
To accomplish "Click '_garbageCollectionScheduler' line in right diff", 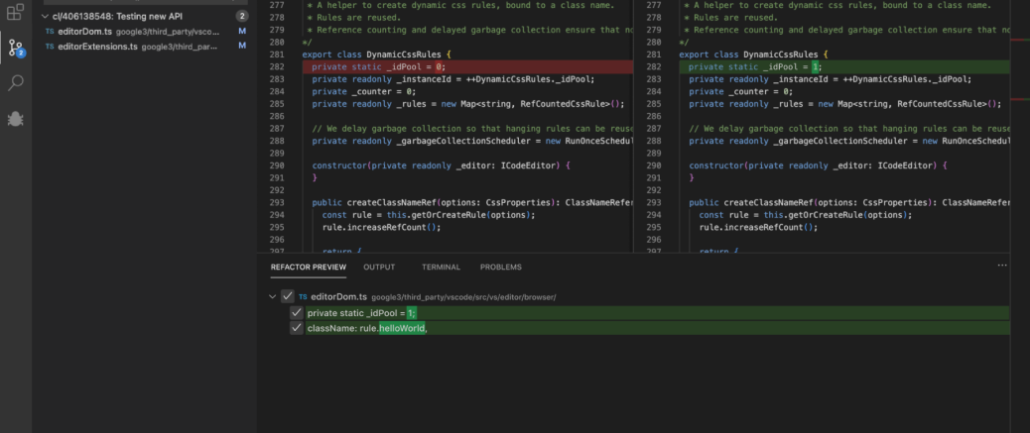I will pos(848,141).
